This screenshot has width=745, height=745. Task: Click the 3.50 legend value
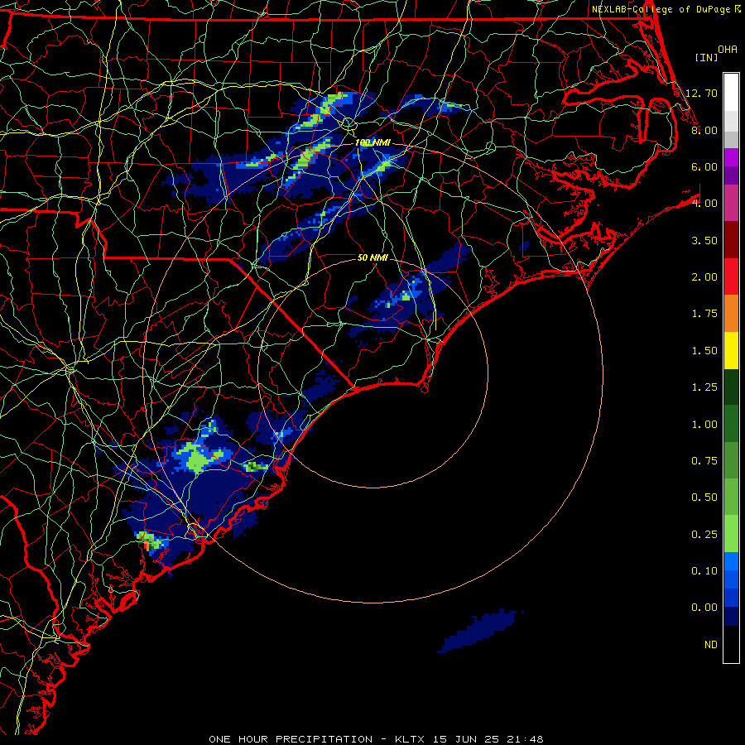[x=704, y=240]
